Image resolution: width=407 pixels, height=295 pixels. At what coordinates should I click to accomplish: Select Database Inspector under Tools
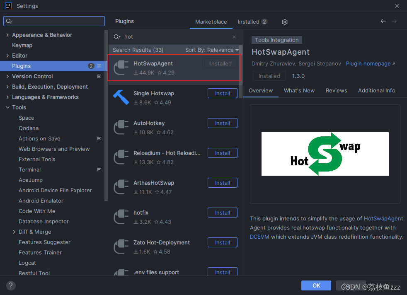[x=44, y=222]
